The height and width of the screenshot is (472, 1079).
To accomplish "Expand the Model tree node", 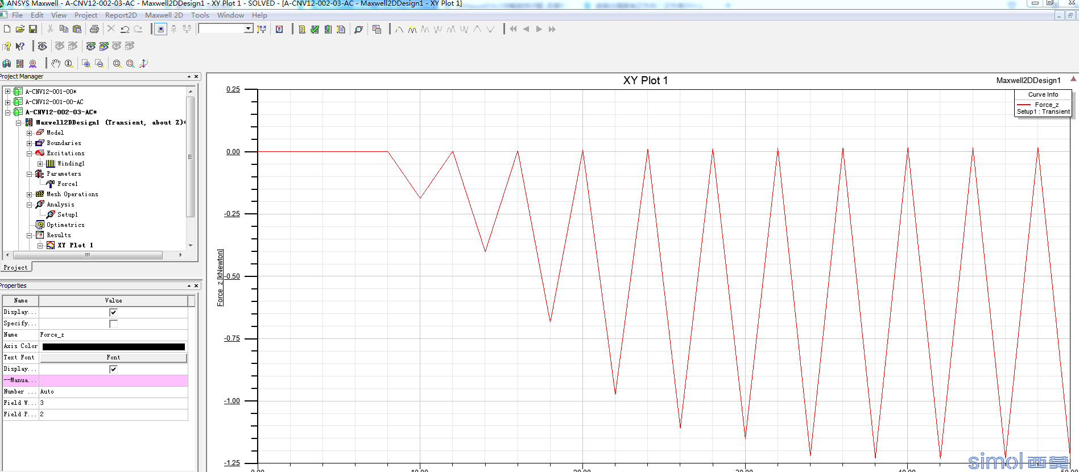I will pyautogui.click(x=29, y=133).
